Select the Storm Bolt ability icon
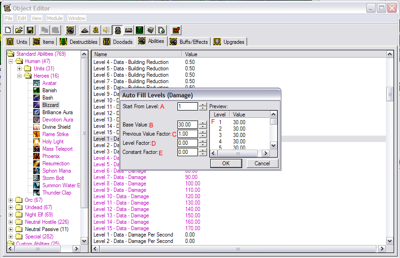Screen dimensions: 400x258 36,178
